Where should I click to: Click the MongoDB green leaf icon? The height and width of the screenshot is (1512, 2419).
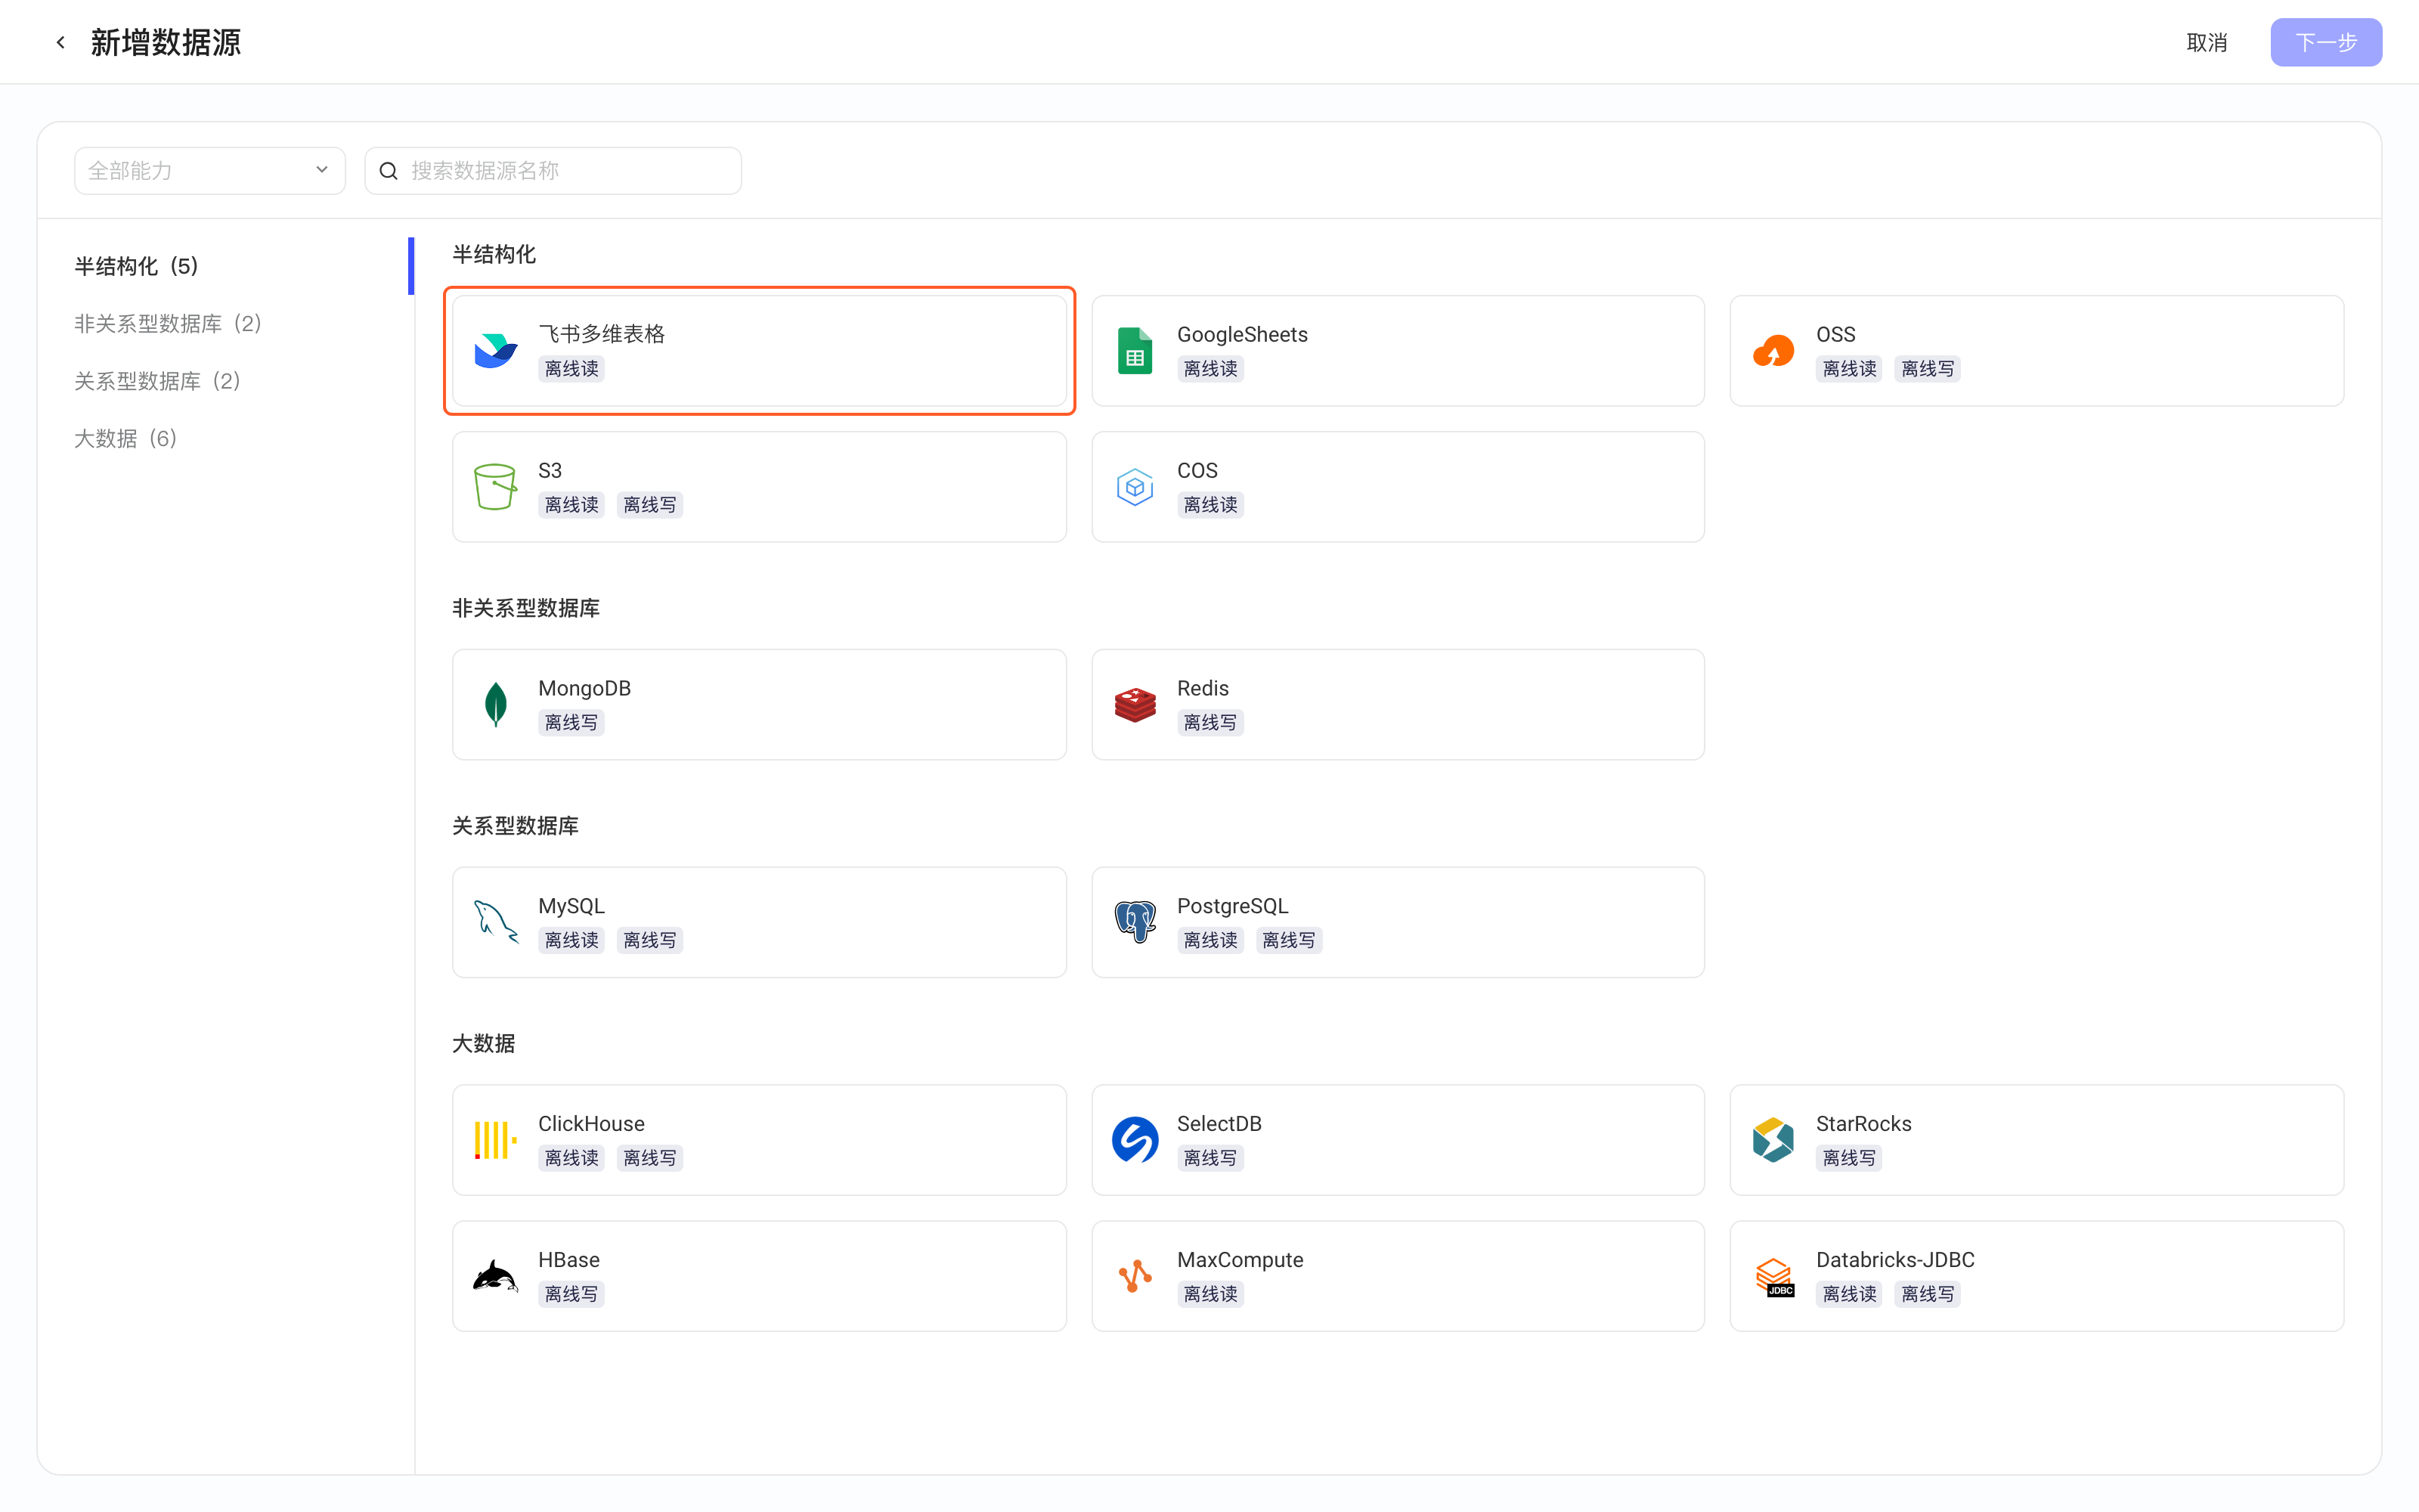click(496, 705)
